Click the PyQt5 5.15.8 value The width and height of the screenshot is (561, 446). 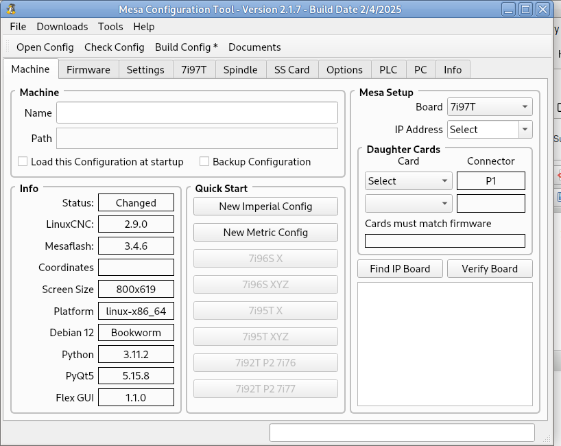point(136,376)
